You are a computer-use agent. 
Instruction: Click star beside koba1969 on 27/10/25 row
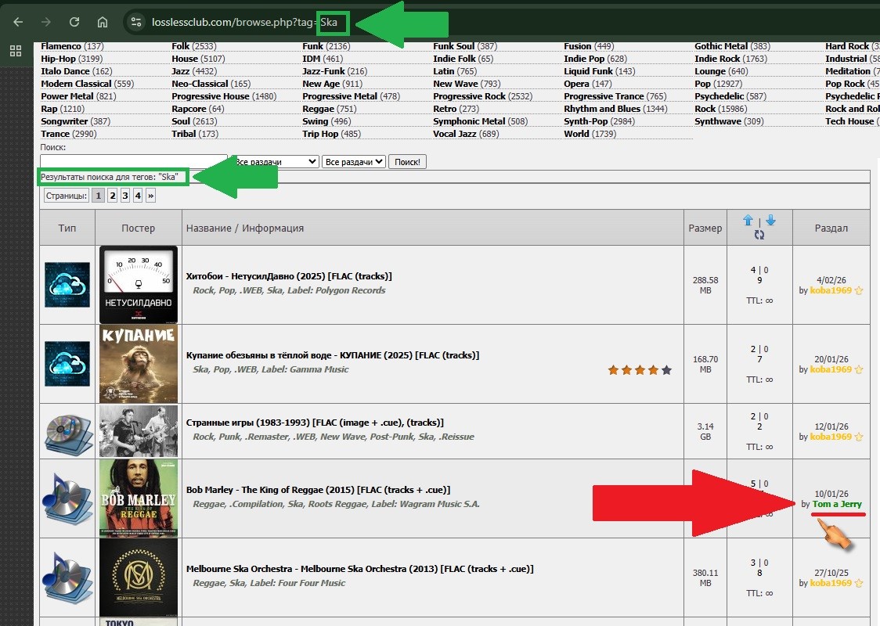859,584
